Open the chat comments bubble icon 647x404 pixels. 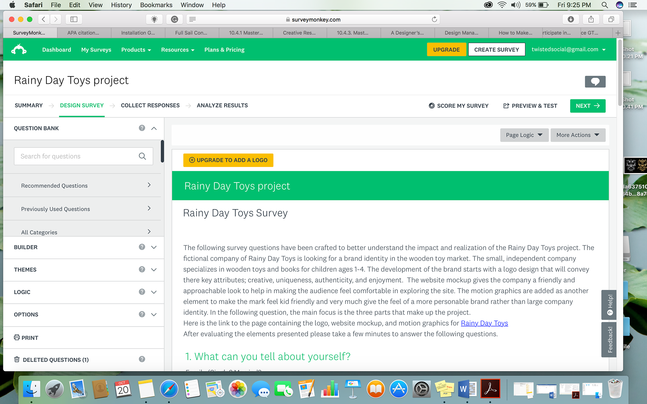(x=595, y=81)
